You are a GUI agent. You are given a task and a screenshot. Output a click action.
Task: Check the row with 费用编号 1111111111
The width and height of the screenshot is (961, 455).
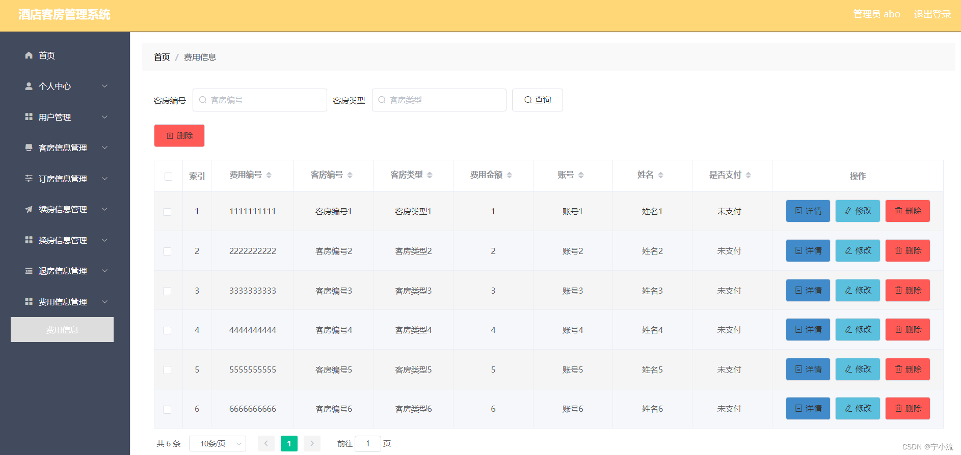[x=167, y=212]
